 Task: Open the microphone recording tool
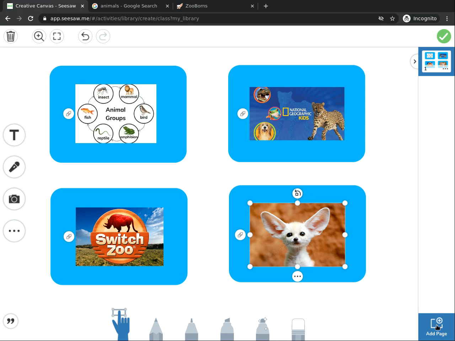point(14,167)
